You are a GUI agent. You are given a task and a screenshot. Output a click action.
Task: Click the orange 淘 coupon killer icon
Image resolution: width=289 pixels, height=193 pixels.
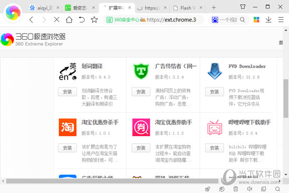(x=67, y=127)
